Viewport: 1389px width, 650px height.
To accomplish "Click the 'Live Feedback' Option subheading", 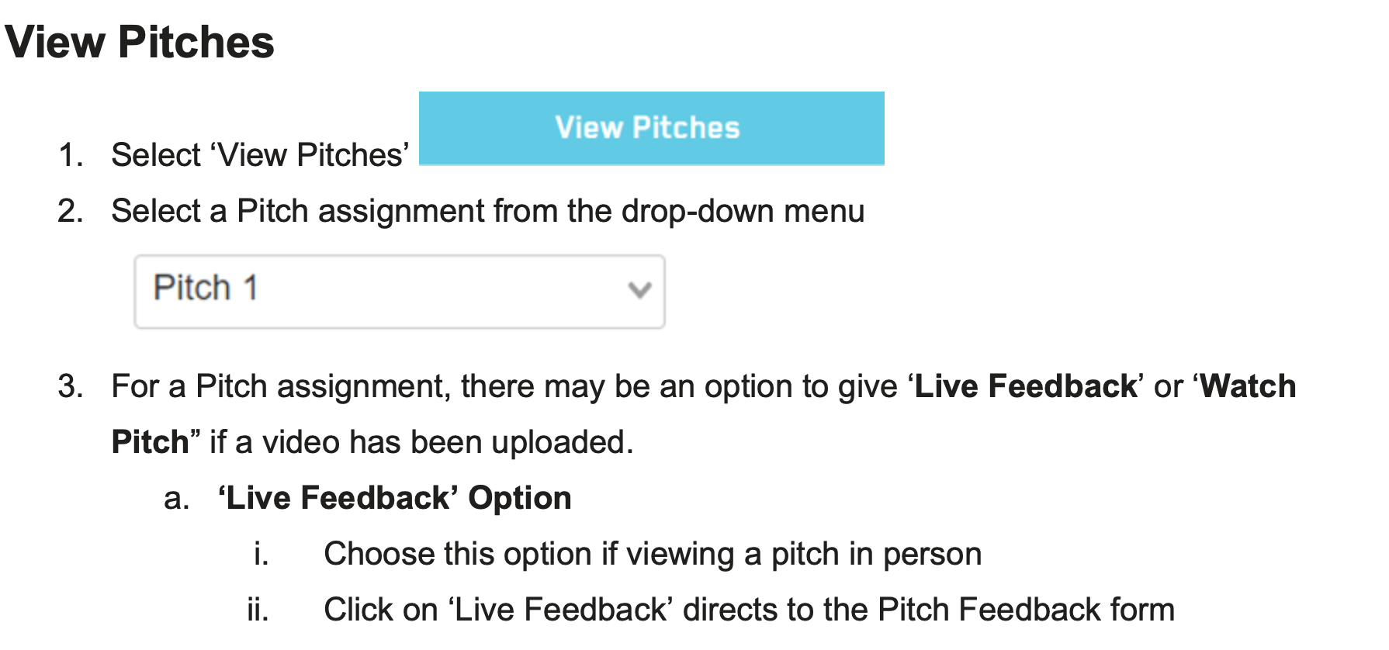I will pyautogui.click(x=394, y=498).
